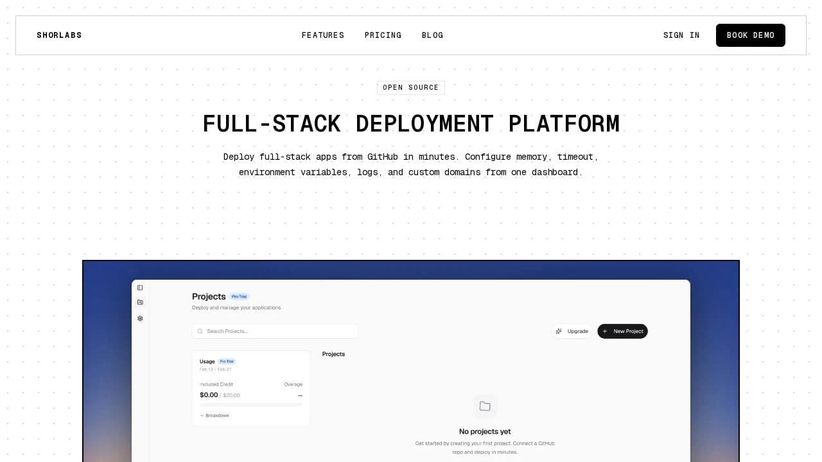The height and width of the screenshot is (462, 822).
Task: Click the BOOK DEMO button
Action: 750,35
